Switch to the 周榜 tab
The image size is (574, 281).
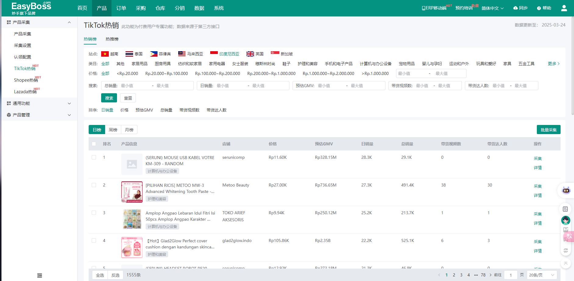[x=113, y=130]
